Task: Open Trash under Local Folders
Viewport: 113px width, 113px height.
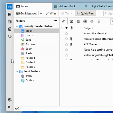Action: 37,76
